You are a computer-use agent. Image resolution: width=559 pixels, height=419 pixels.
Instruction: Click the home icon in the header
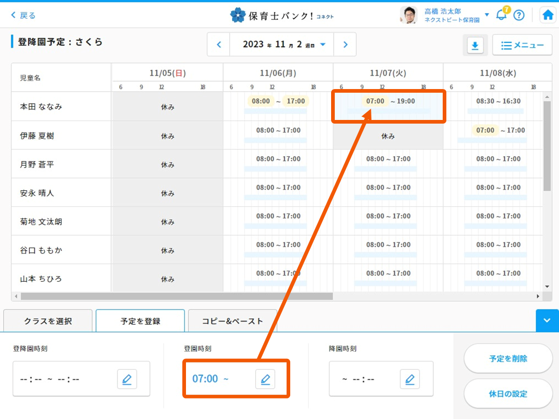[x=548, y=15]
